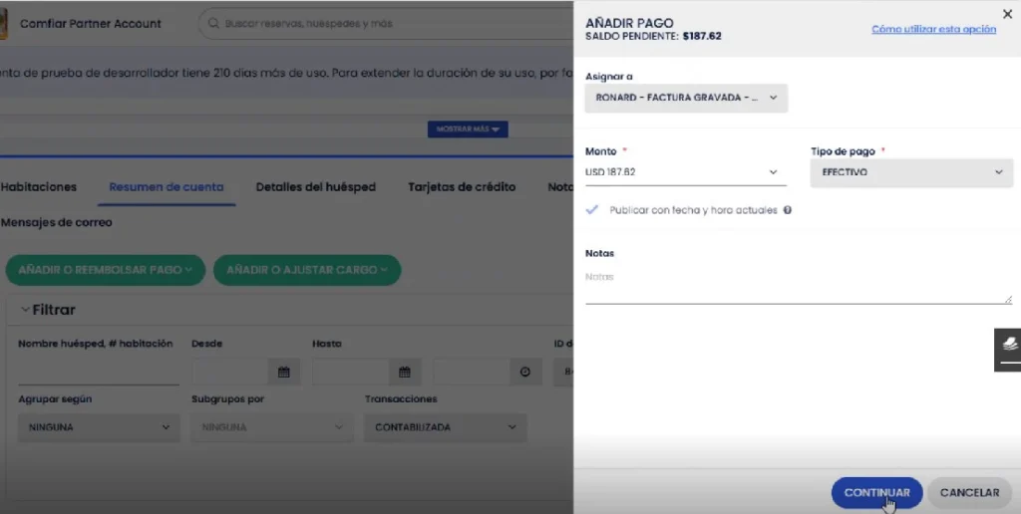Viewport: 1021px width, 514px height.
Task: Click the property logo icon at top left
Action: pos(3,23)
